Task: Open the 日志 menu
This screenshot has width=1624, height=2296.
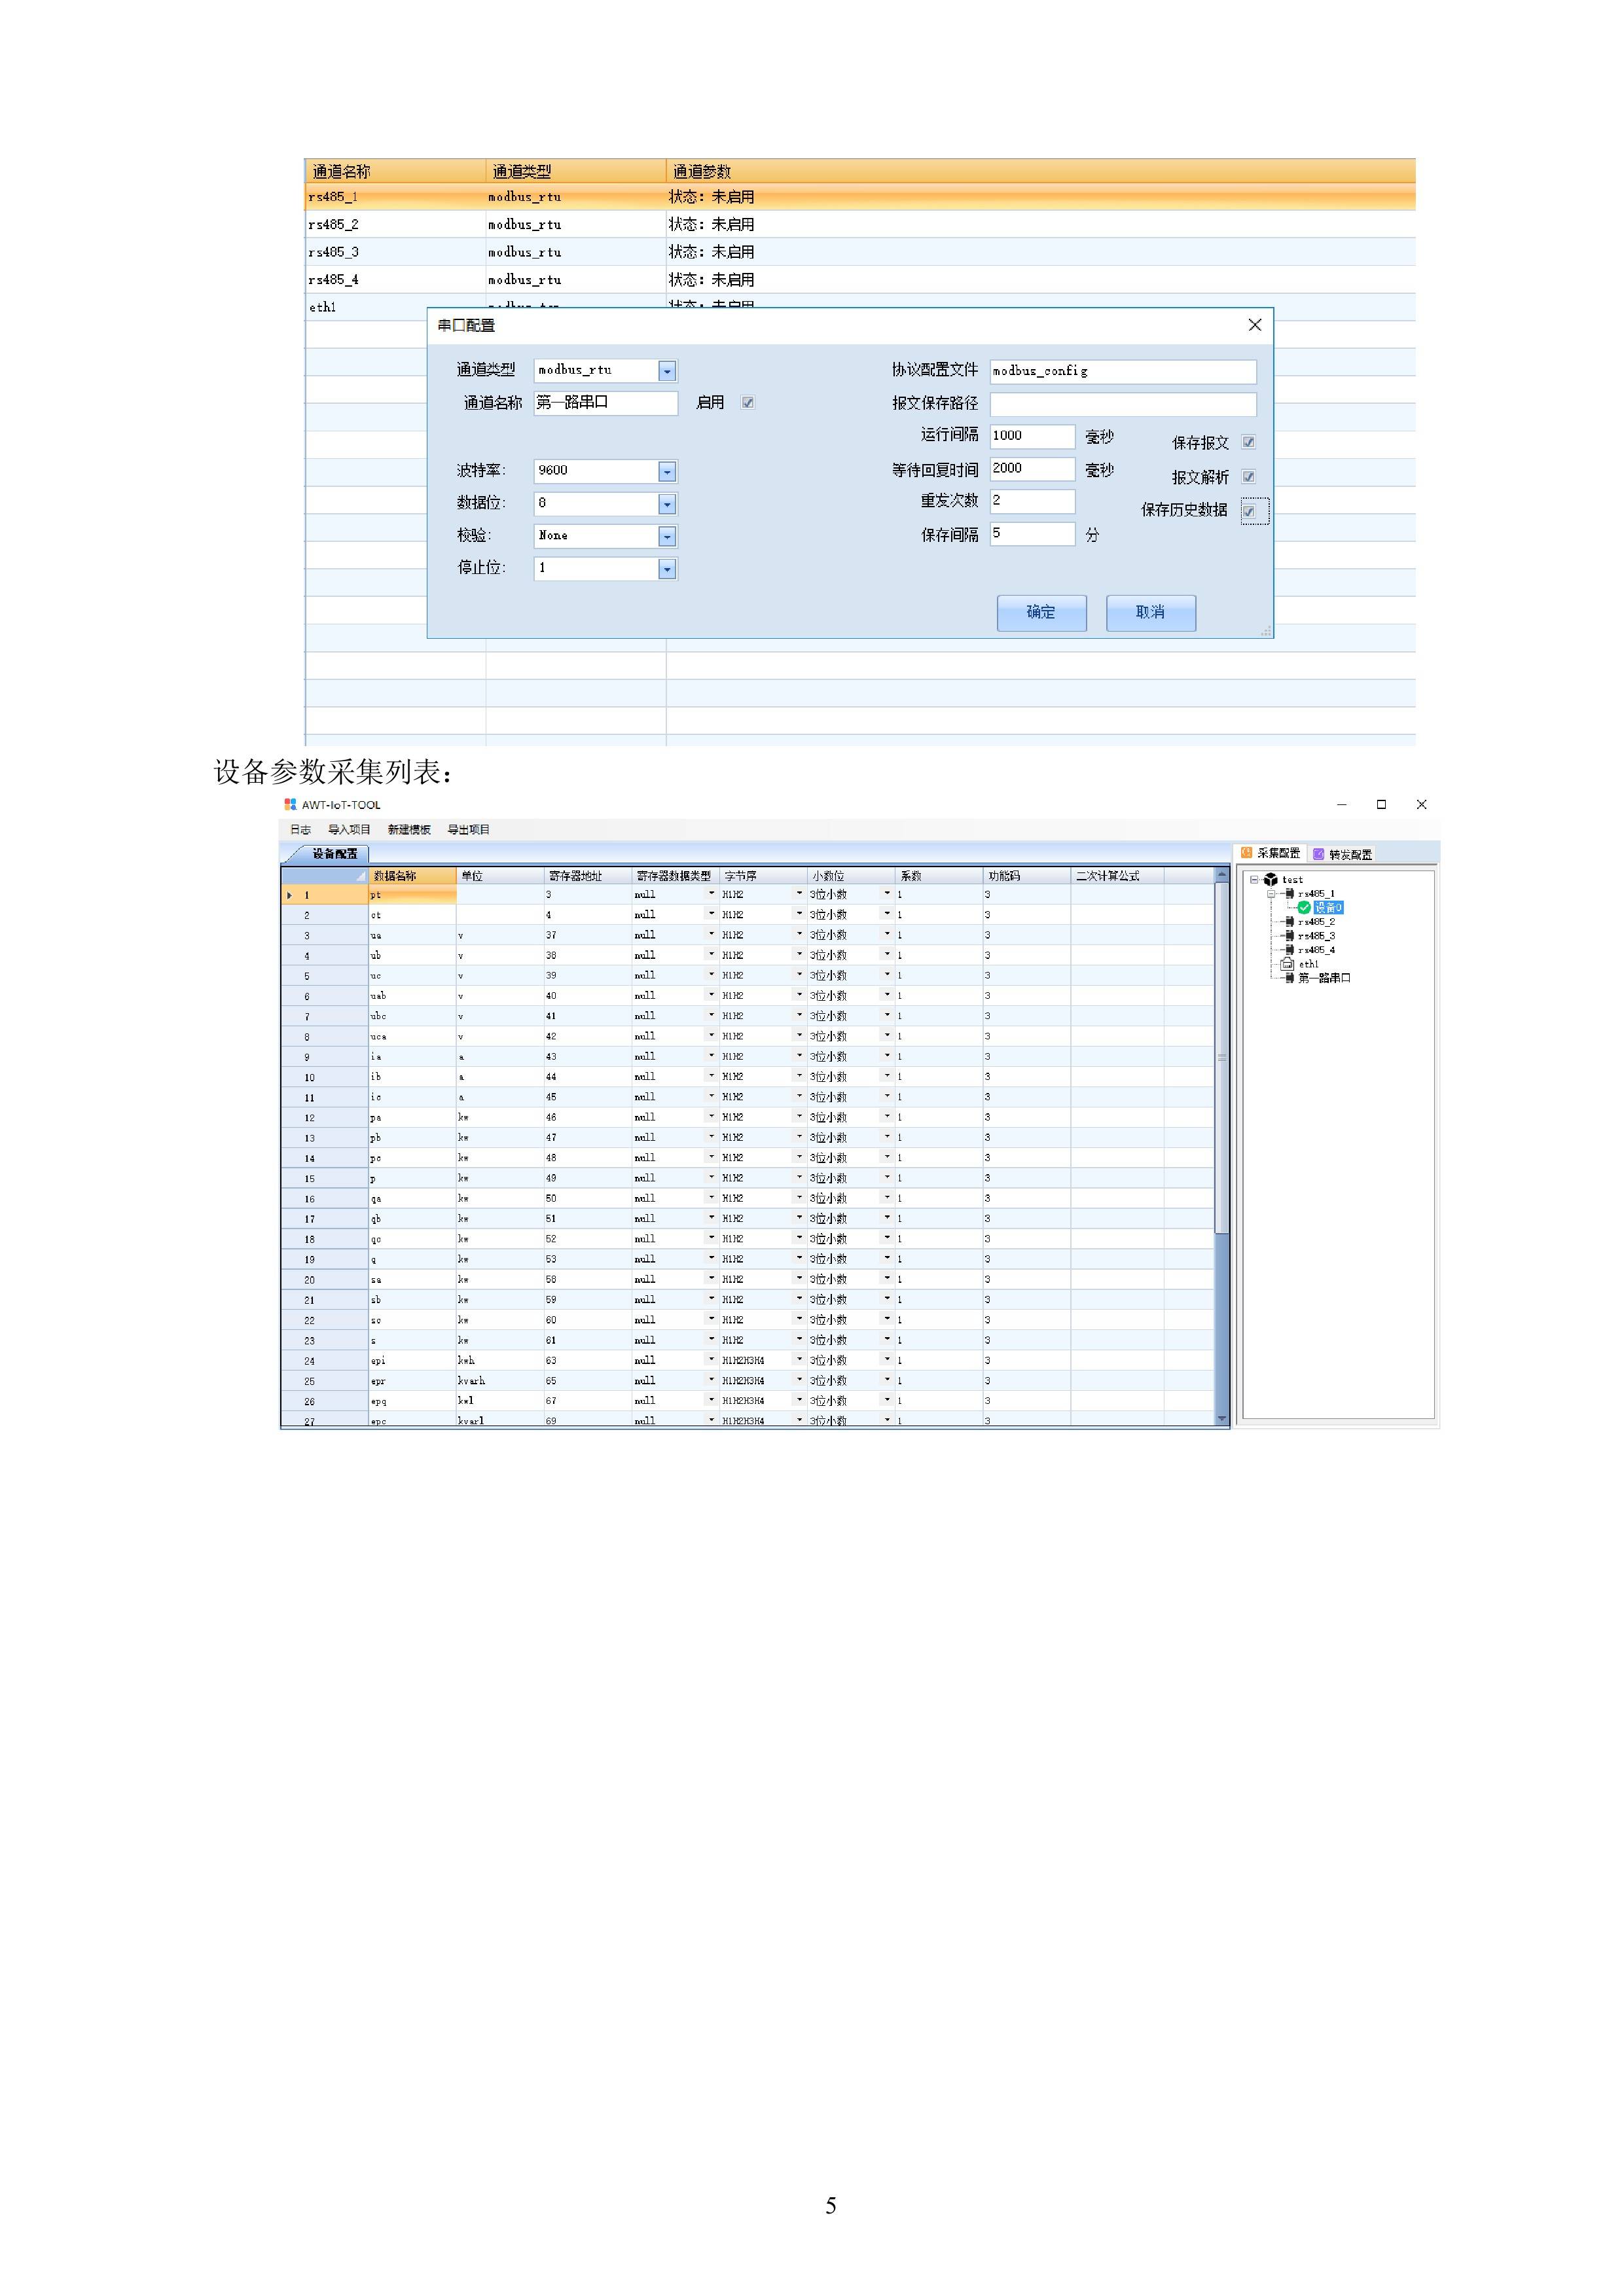Action: (x=300, y=830)
